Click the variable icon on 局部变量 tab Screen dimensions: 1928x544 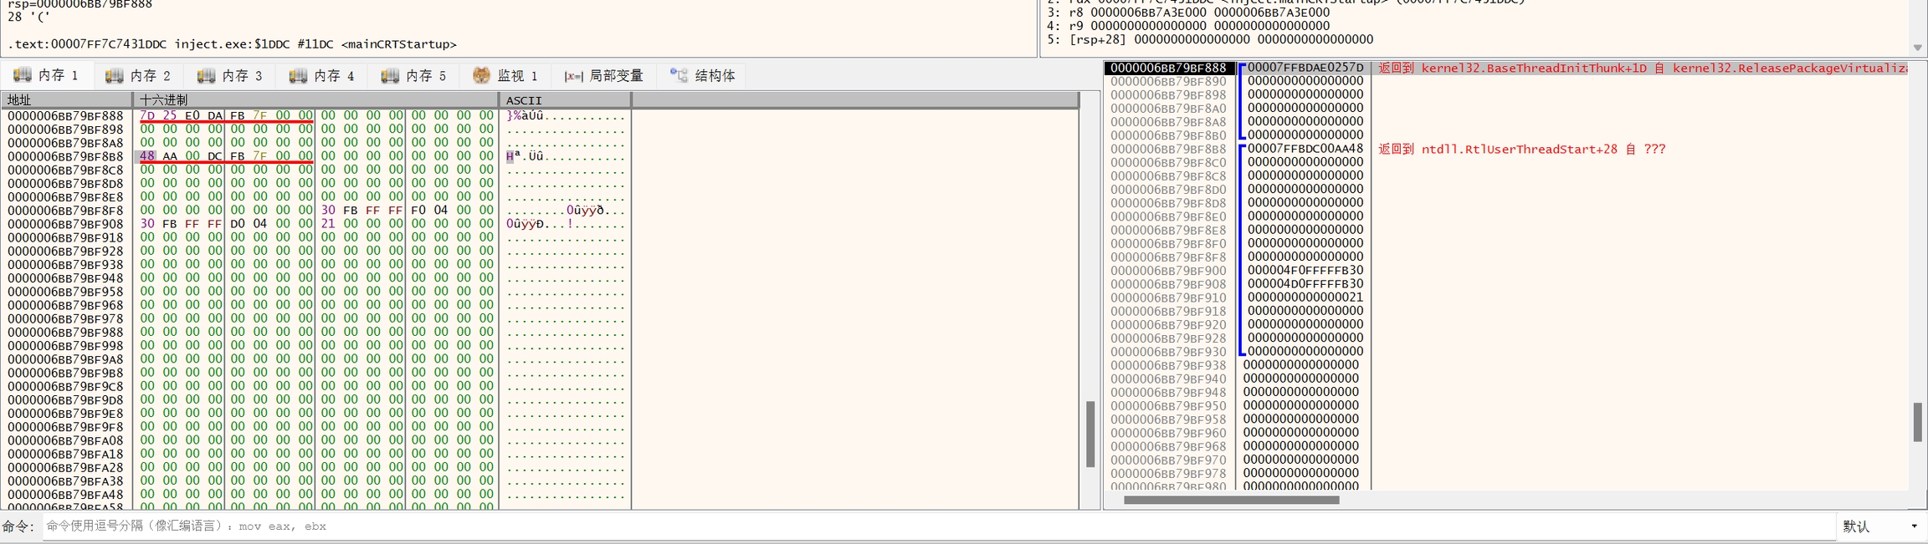pos(573,76)
